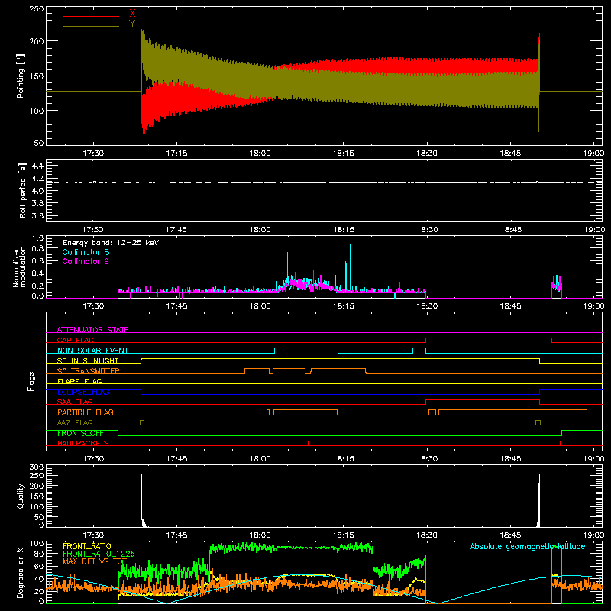This screenshot has width=611, height=611.
Task: Click 17:45 under the Quality plot
Action: (176, 535)
